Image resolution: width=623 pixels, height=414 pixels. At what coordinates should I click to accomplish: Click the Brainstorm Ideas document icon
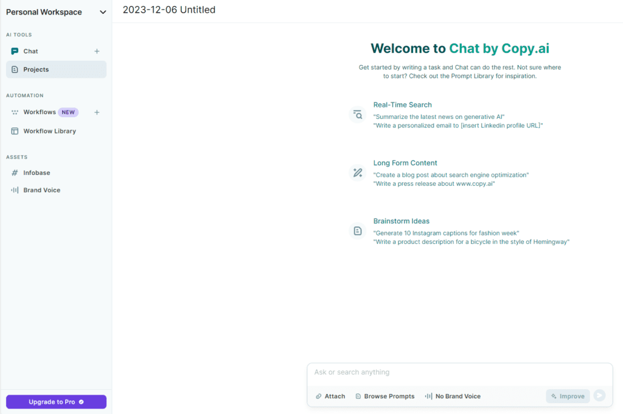(358, 231)
